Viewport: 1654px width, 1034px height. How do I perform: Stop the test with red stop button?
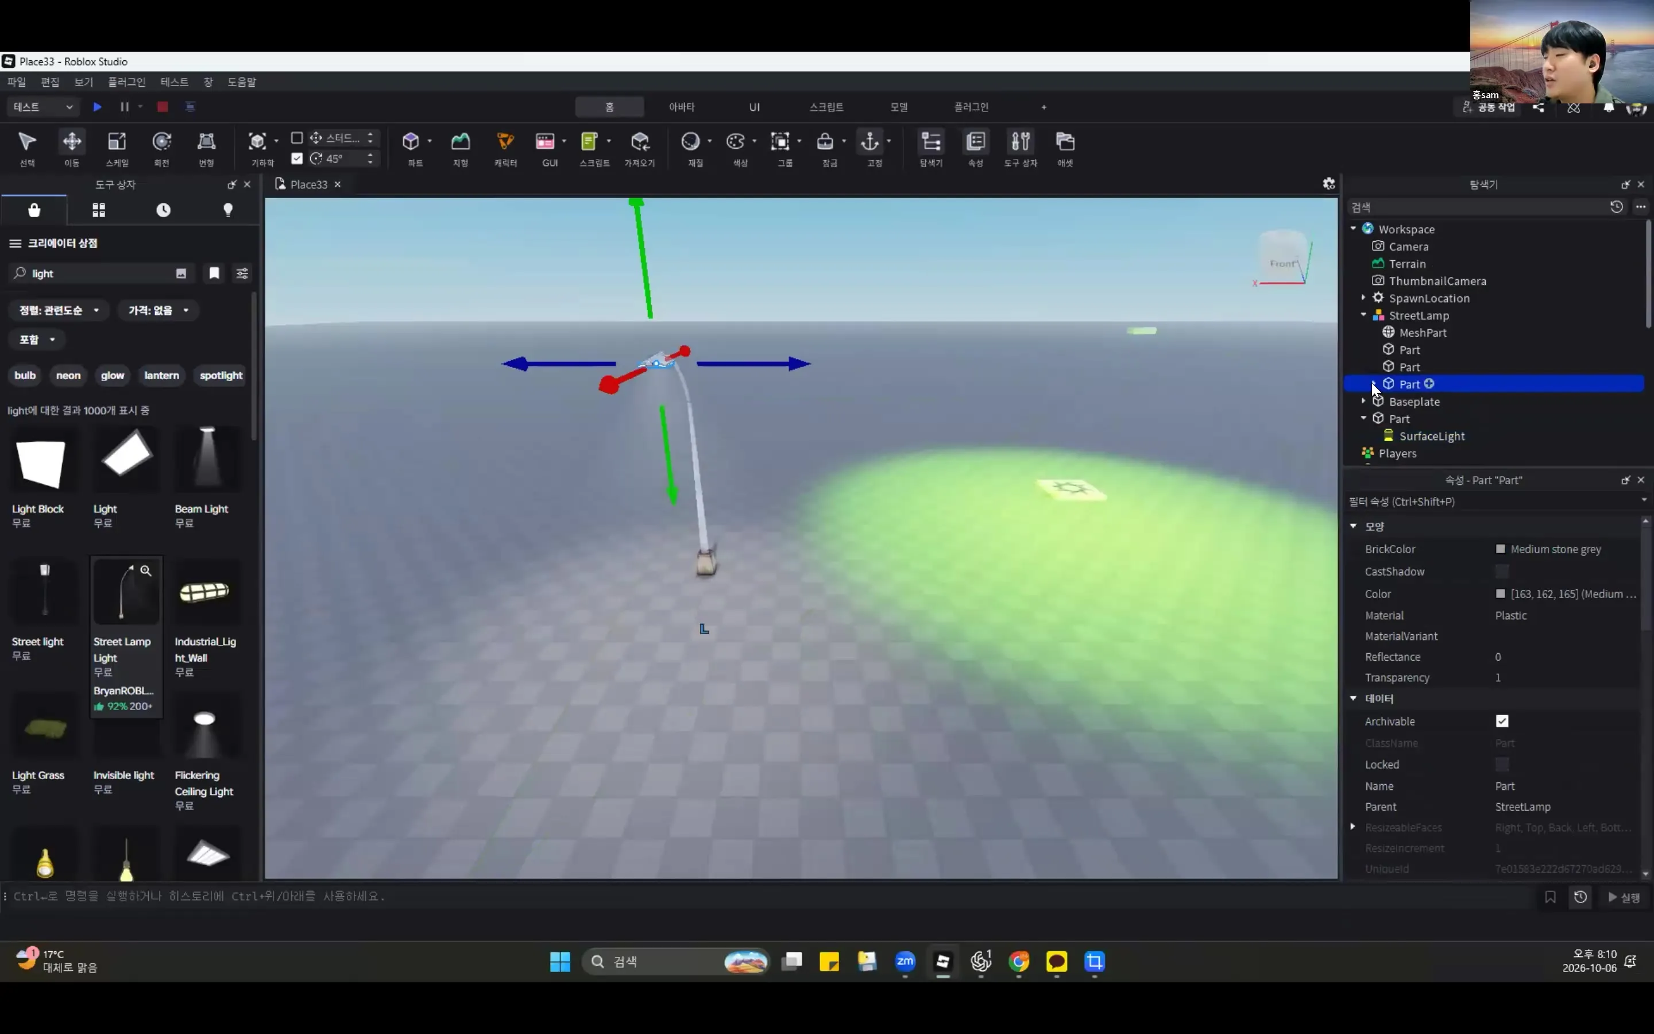pos(162,107)
